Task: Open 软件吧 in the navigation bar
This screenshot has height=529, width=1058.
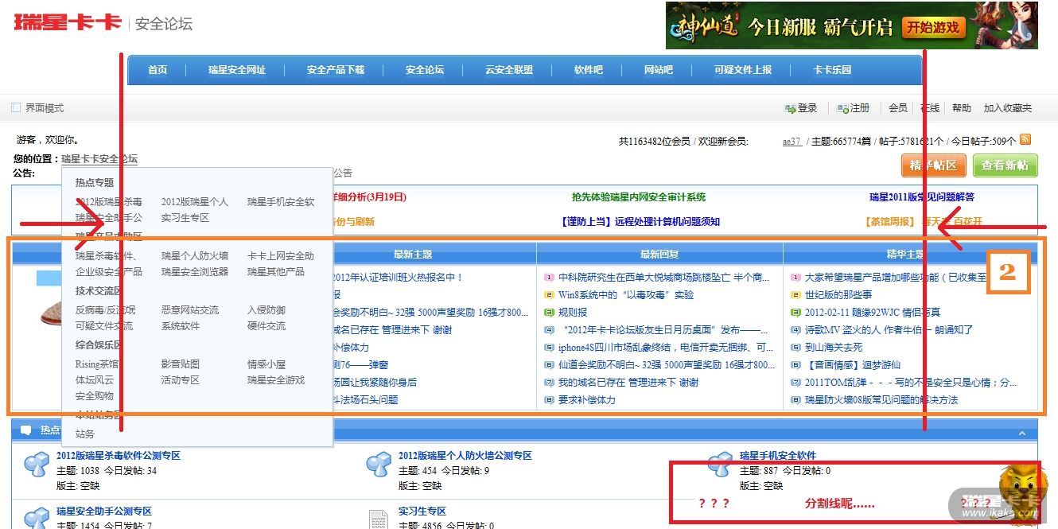Action: tap(589, 70)
